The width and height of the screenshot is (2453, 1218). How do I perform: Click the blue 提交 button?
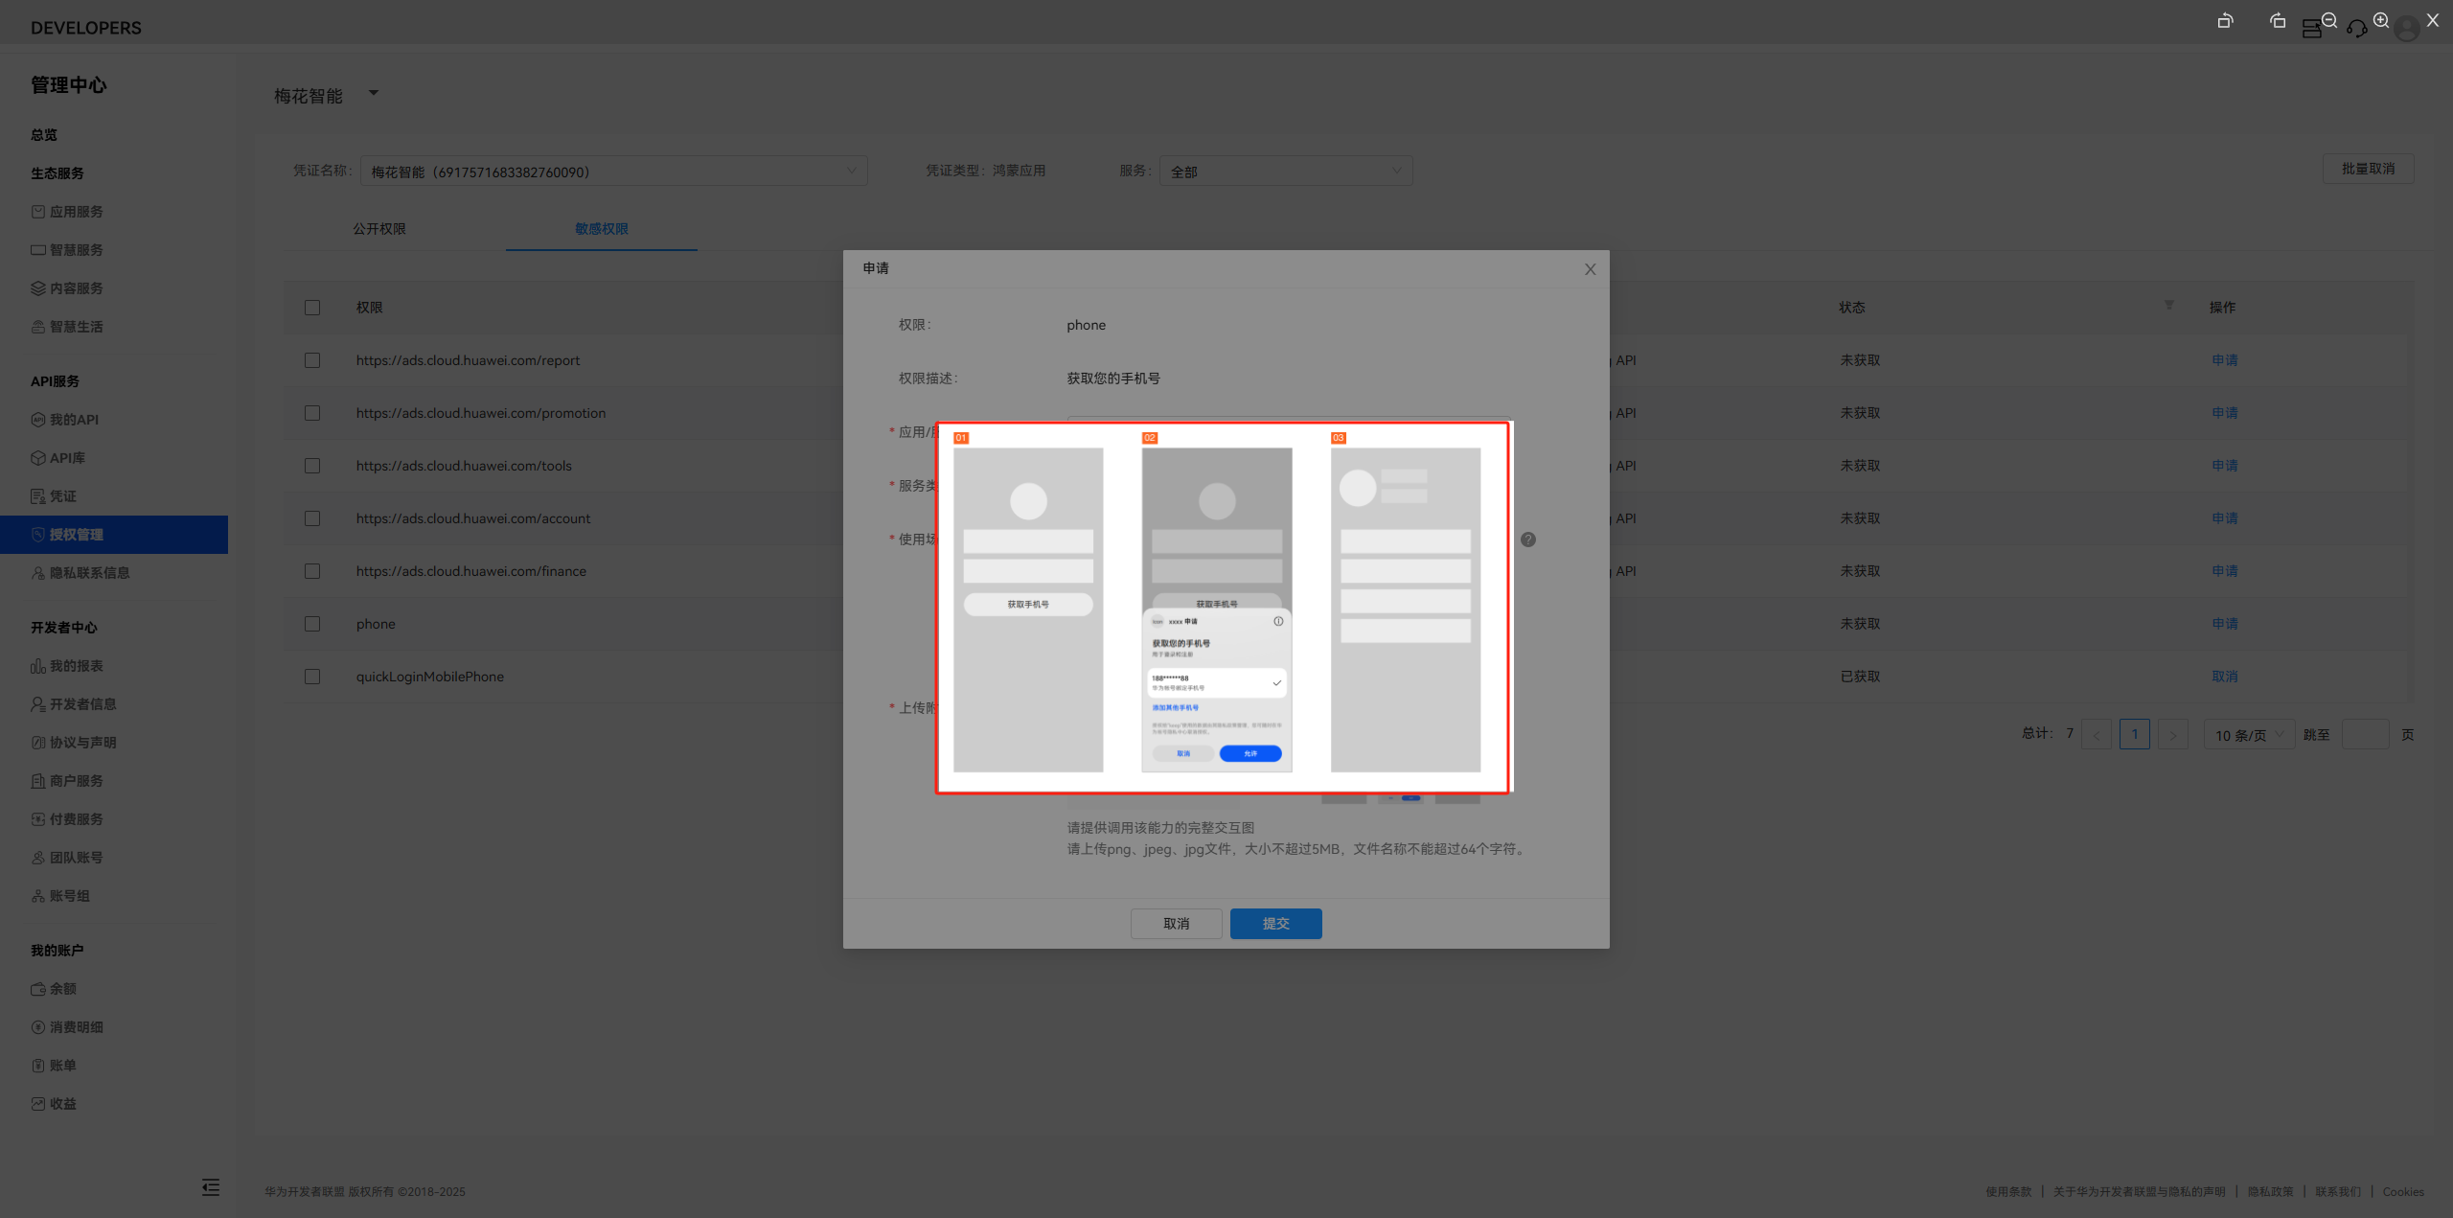(x=1275, y=924)
